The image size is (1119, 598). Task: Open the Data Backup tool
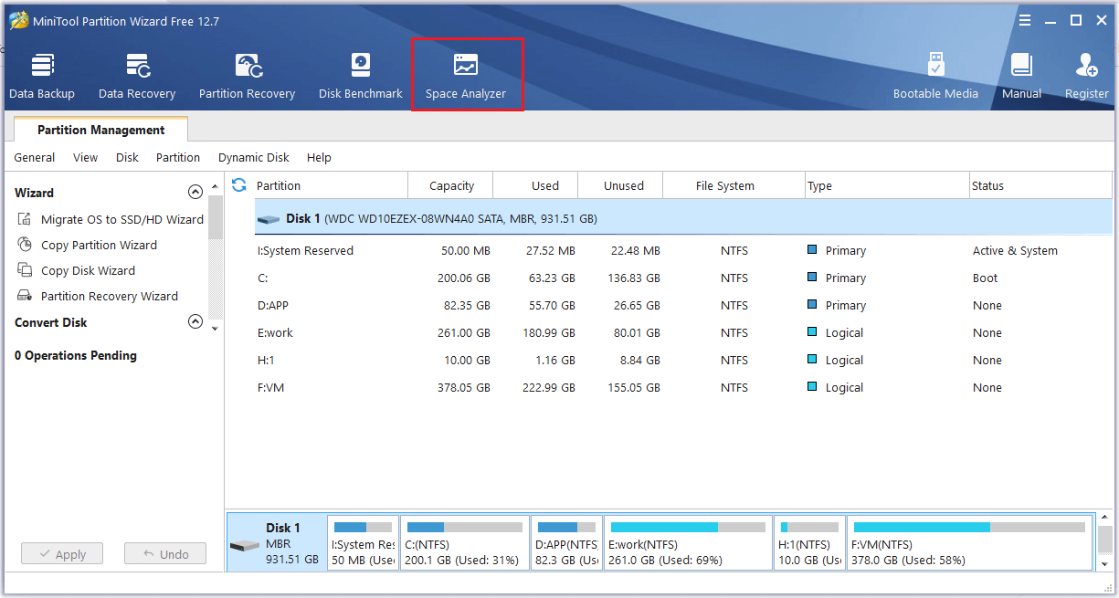(x=42, y=76)
